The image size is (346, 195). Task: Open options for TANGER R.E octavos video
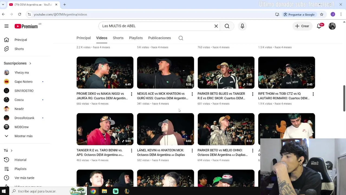click(132, 151)
